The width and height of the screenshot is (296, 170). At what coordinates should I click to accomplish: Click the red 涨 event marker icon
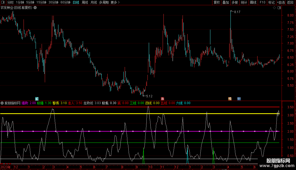[162, 99]
